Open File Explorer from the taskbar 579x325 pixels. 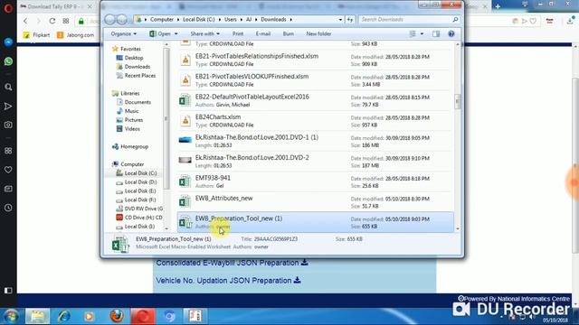37,316
